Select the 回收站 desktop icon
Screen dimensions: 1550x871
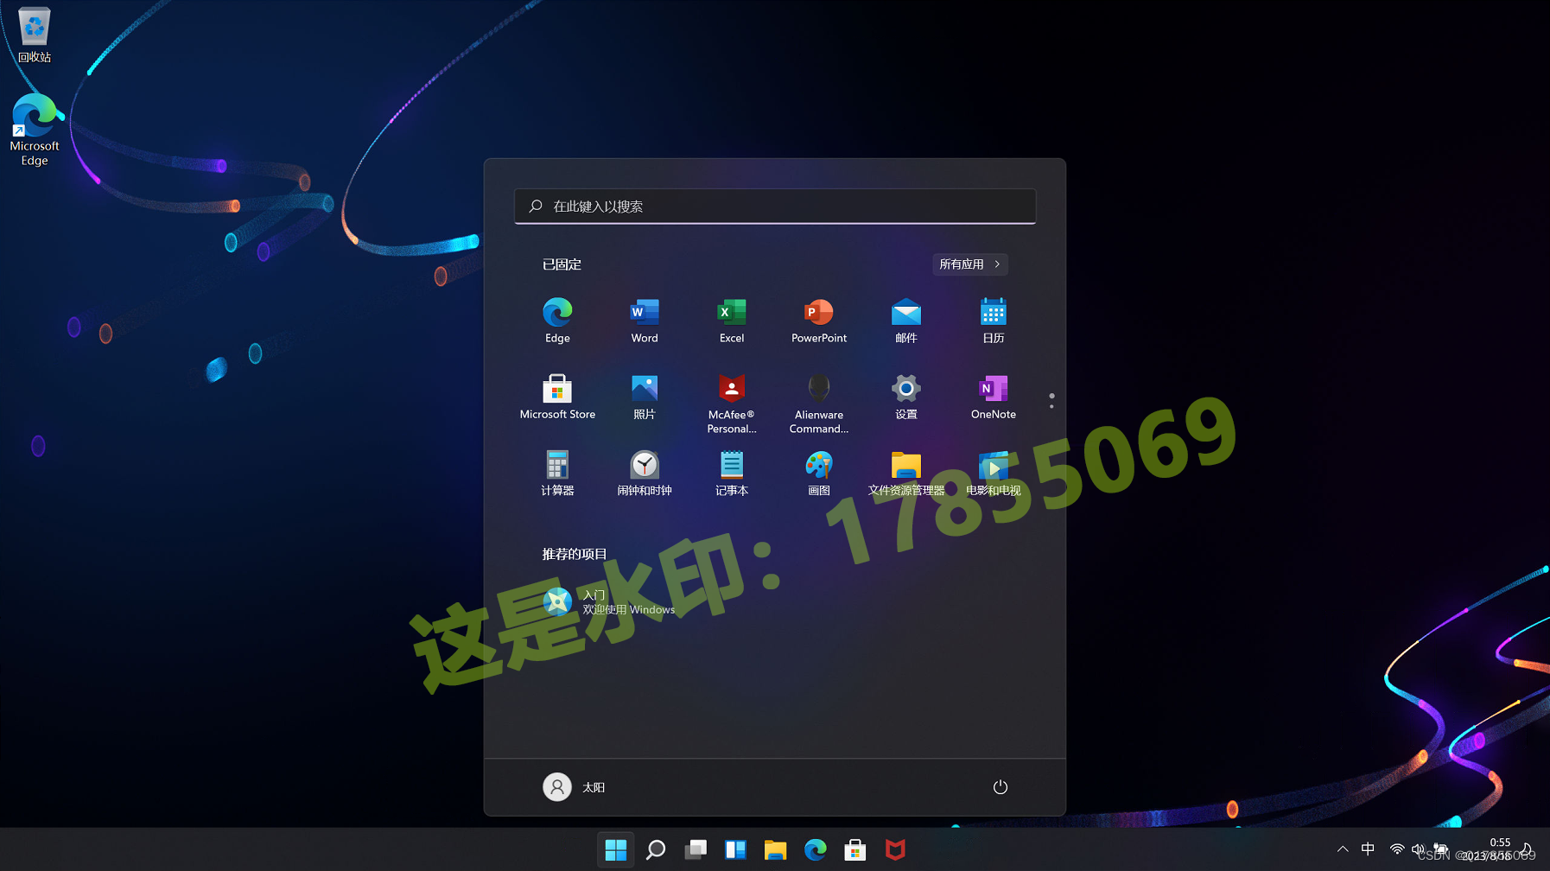pos(35,35)
